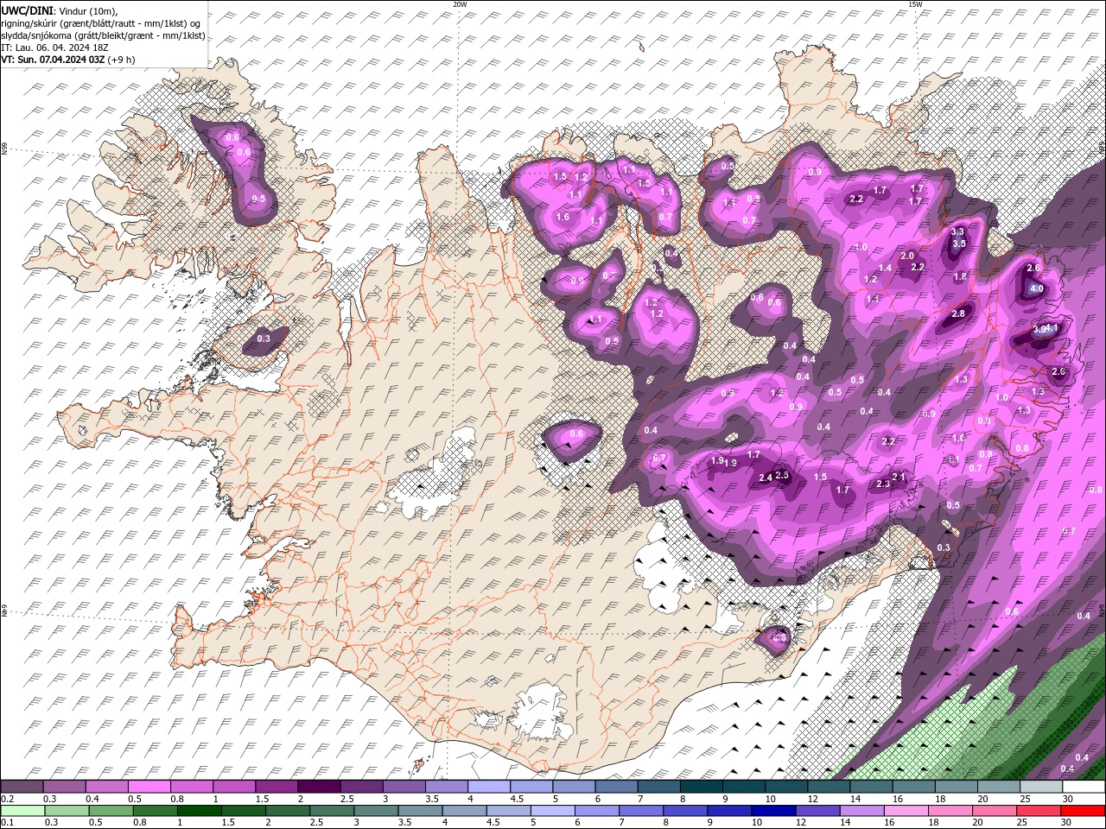Click the 3.5 value in the northeast
Screen dimensions: 1106x829
(x=958, y=244)
